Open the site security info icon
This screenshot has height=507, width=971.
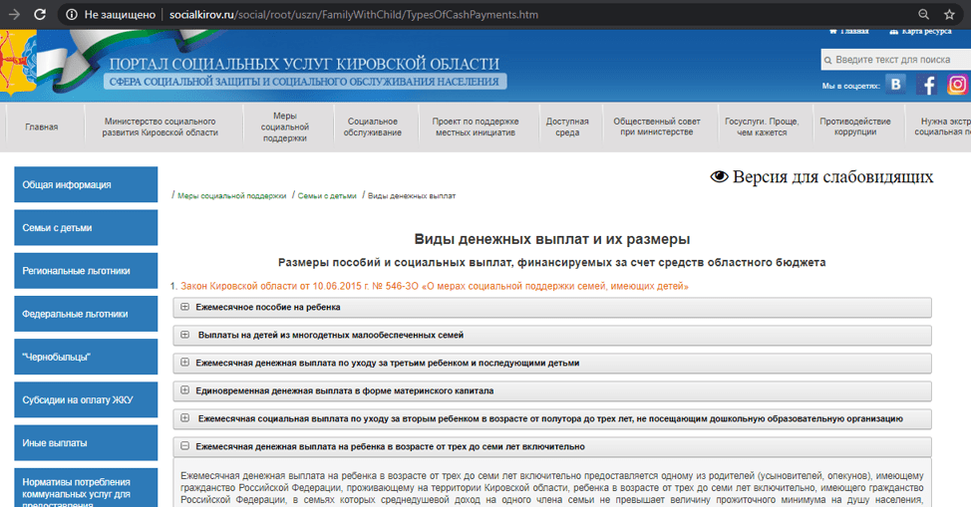pyautogui.click(x=72, y=14)
